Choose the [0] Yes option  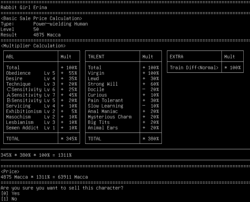[x=10, y=193]
